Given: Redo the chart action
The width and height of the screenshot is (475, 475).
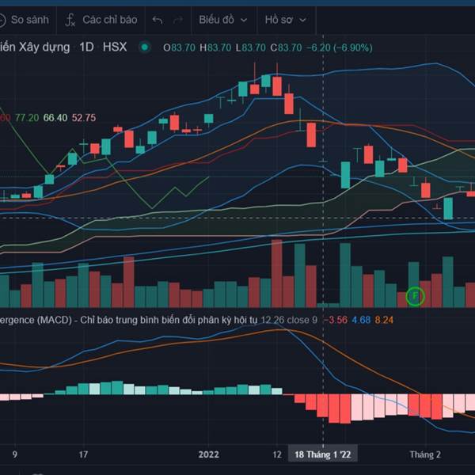Looking at the screenshot, I should click(178, 21).
